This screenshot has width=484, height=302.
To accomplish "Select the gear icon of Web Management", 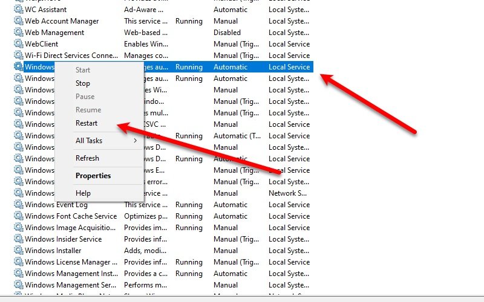I will pyautogui.click(x=19, y=33).
